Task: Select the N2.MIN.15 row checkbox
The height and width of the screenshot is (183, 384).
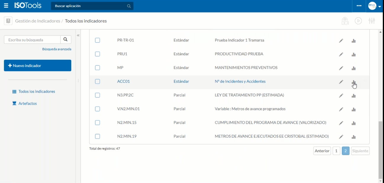Action: [x=97, y=123]
